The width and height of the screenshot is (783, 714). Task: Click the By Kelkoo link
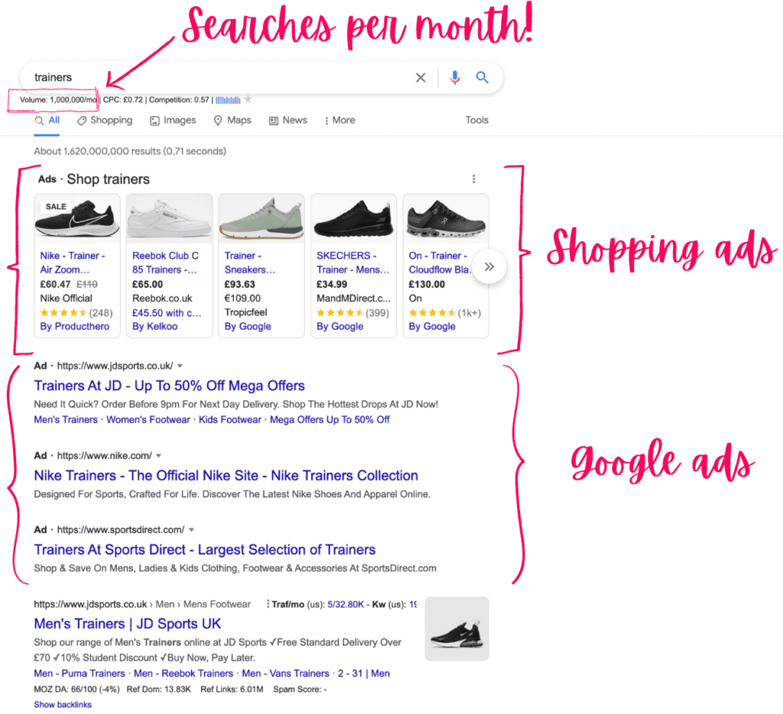pos(154,326)
